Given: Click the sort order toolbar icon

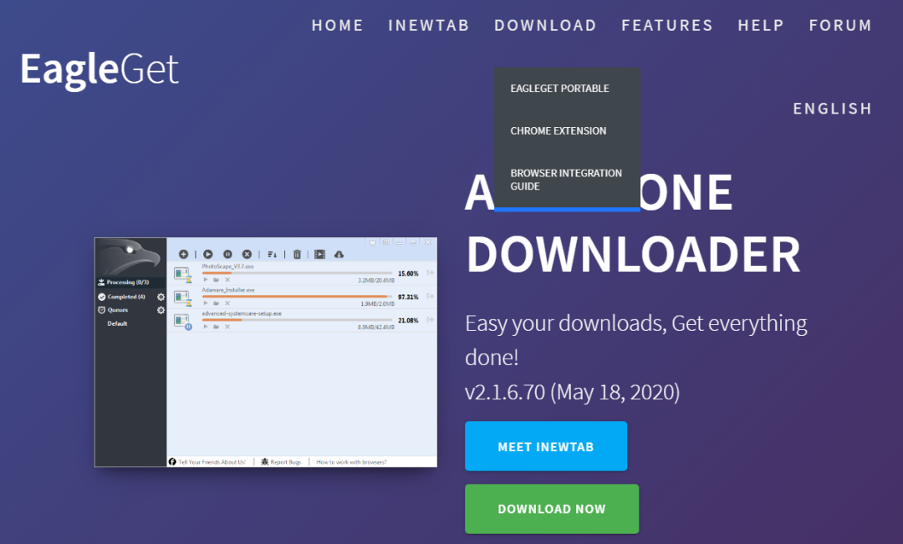Looking at the screenshot, I should [x=272, y=254].
